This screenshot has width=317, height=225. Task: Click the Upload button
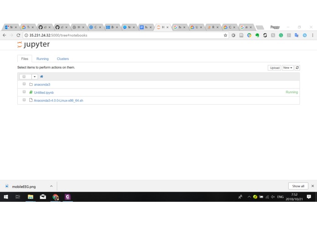[x=274, y=68]
